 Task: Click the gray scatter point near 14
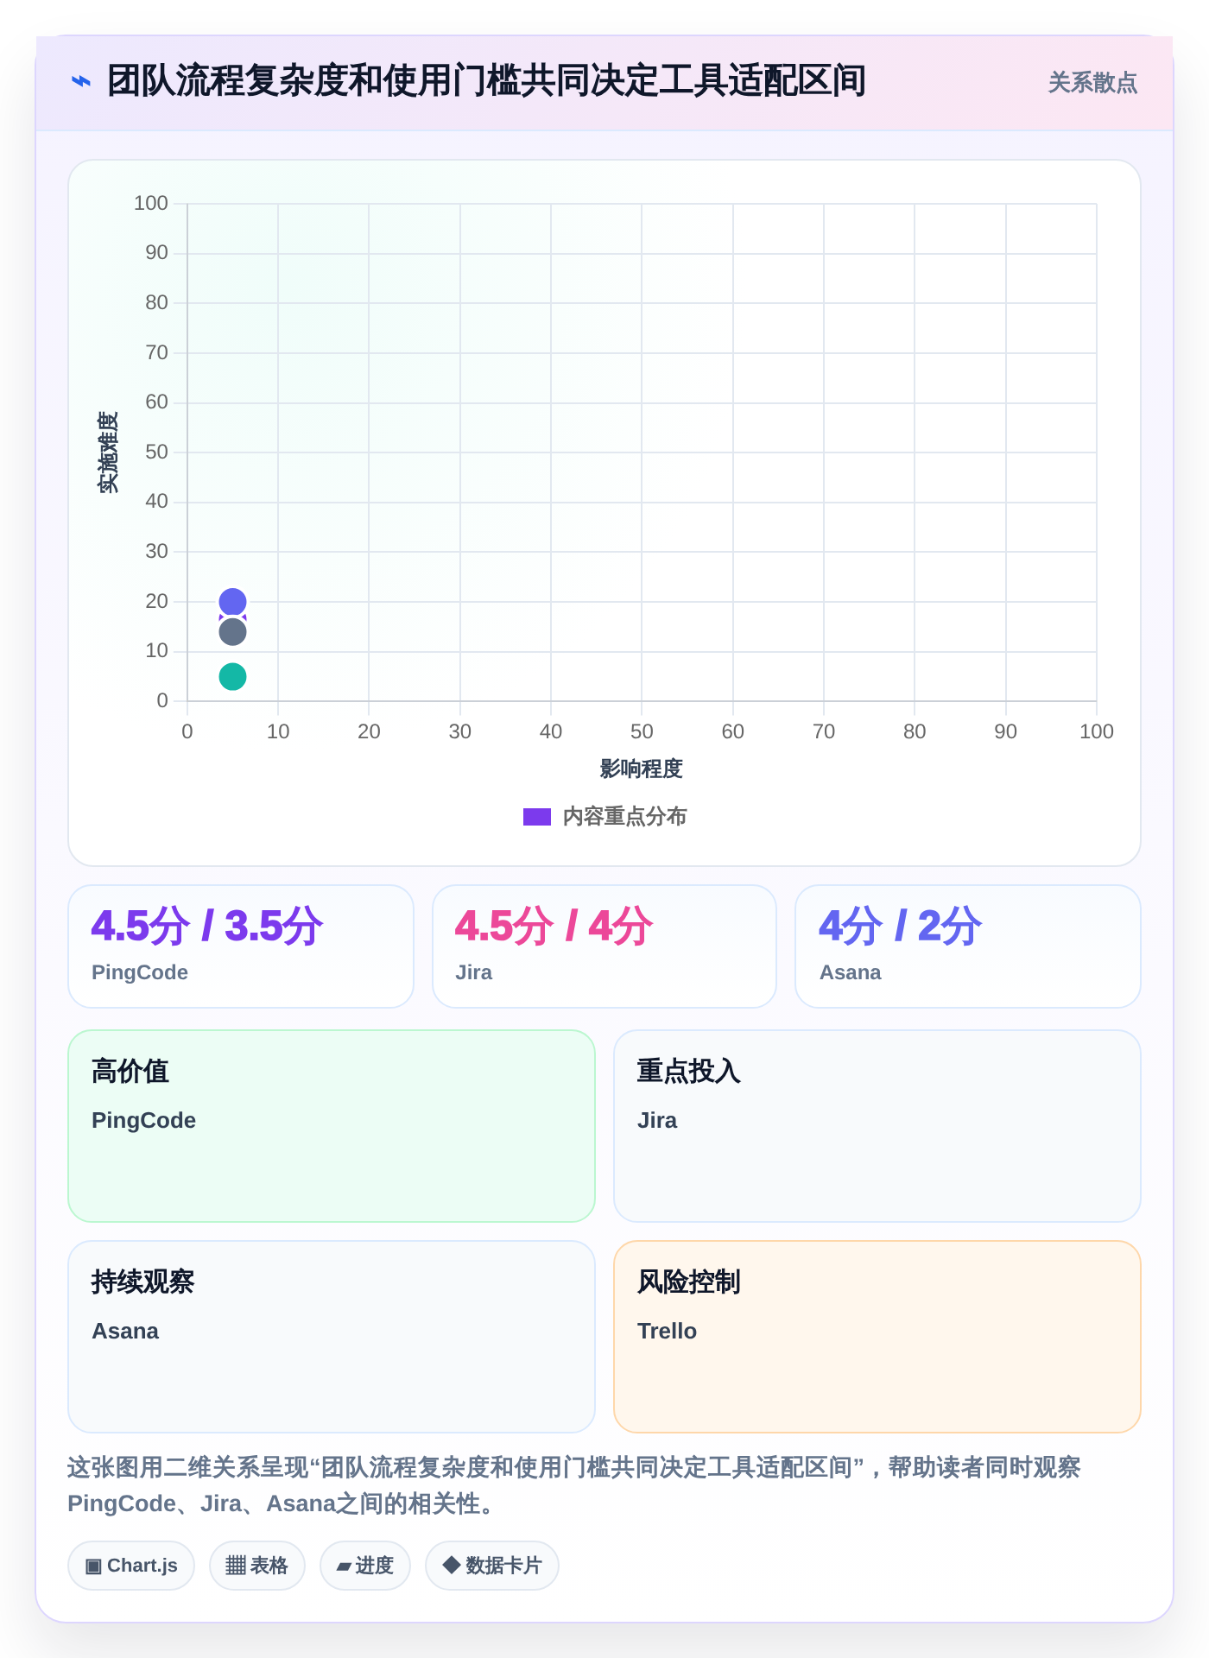pyautogui.click(x=232, y=632)
